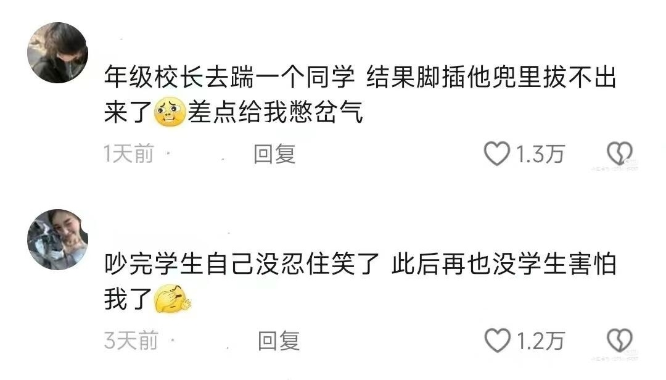Image resolution: width=666 pixels, height=380 pixels.
Task: Click the 3天前 timestamp
Action: (131, 341)
